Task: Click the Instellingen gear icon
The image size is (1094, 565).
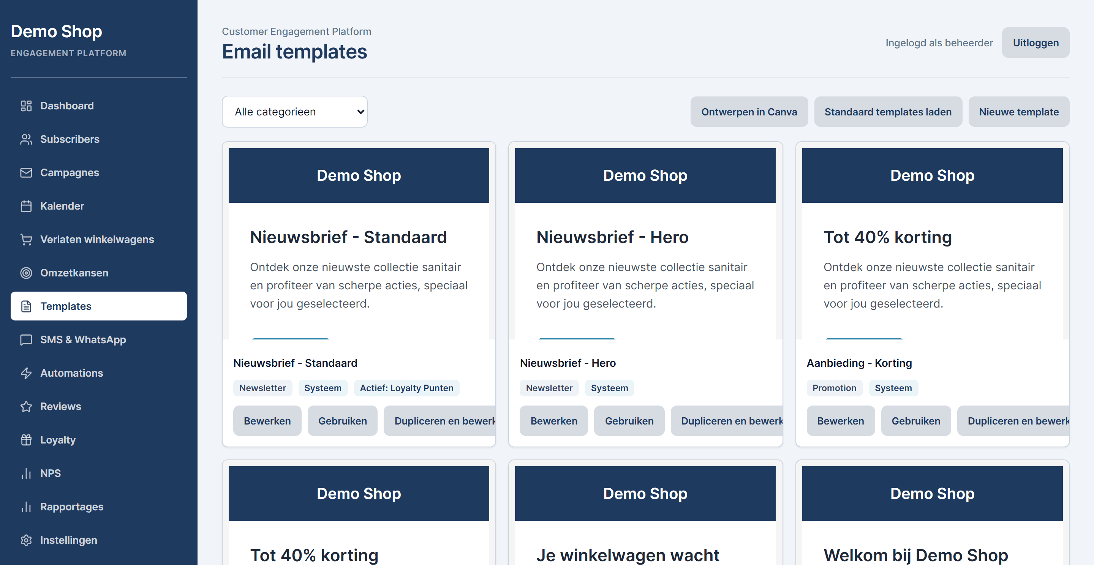Action: tap(26, 540)
